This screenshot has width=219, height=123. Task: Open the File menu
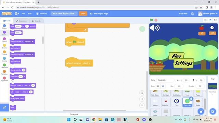coord(23,14)
